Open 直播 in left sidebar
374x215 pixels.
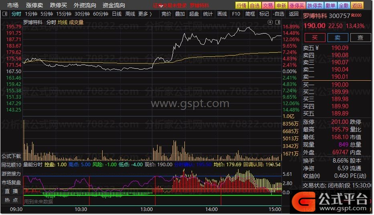coord(11,191)
